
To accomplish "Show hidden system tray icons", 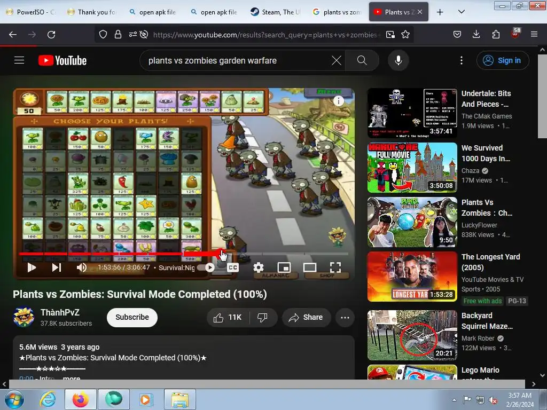I will click(x=454, y=400).
